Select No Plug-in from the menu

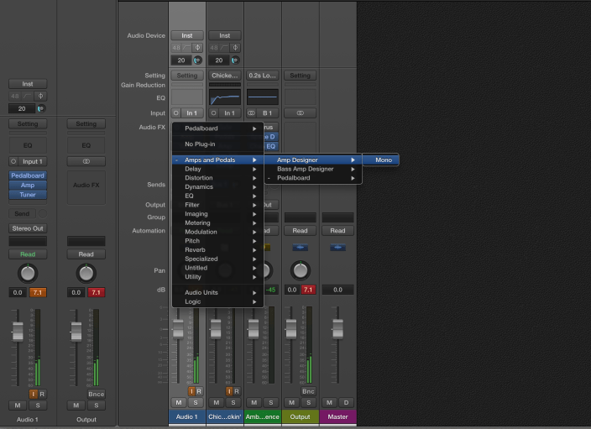200,144
